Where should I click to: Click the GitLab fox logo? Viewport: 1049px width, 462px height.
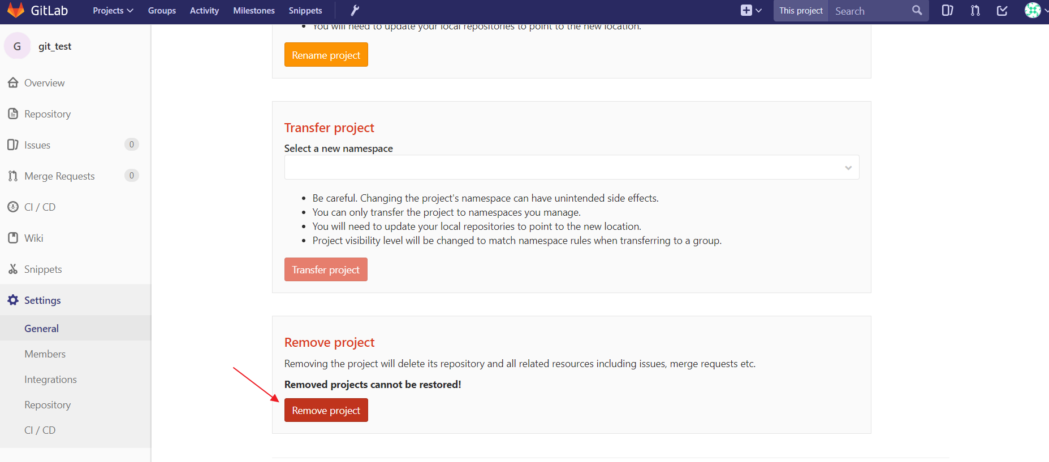point(16,10)
